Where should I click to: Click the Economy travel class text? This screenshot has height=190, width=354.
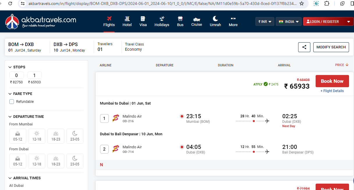point(134,49)
